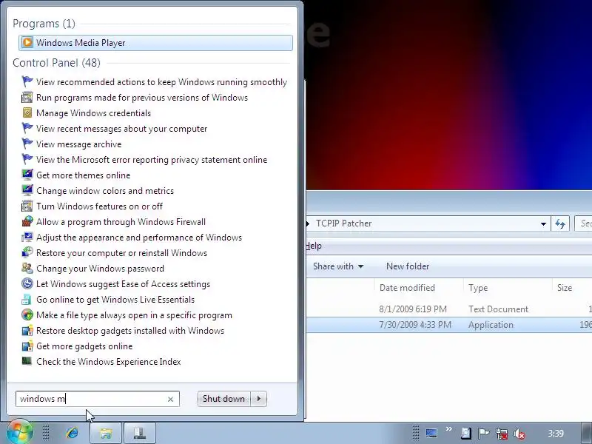
Task: Open the Share with dropdown in Explorer
Action: [338, 266]
